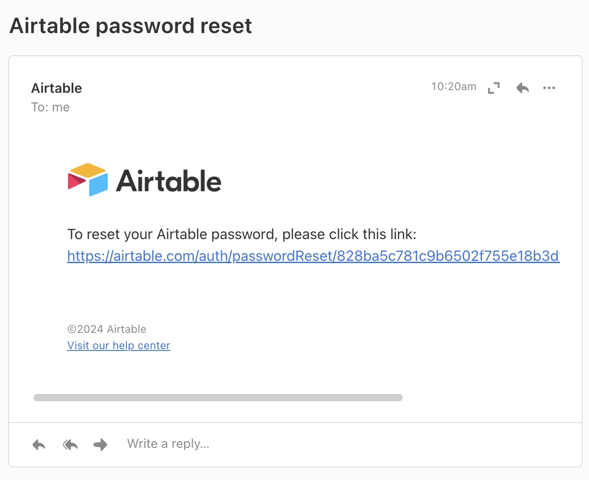Click the colorful Airtable logo mark
Image resolution: width=589 pixels, height=480 pixels.
88,180
